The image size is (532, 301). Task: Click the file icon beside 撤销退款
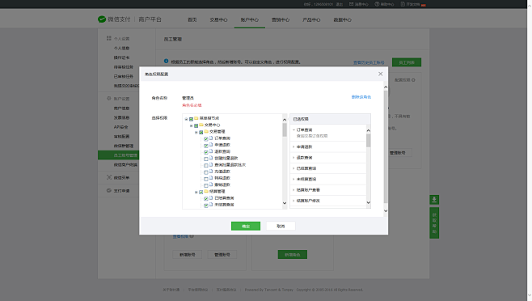pyautogui.click(x=211, y=184)
